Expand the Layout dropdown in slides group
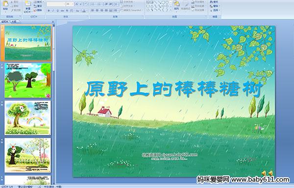The width and height of the screenshot is (294, 188). pyautogui.click(x=39, y=2)
